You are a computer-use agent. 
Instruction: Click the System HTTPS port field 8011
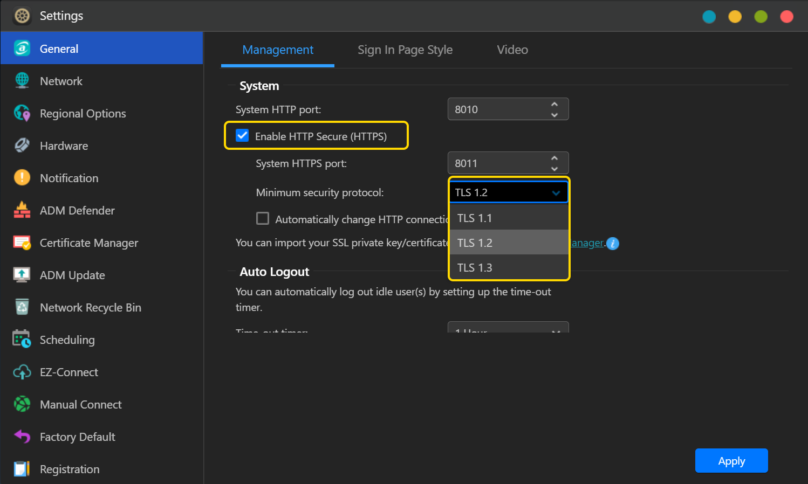pyautogui.click(x=508, y=163)
